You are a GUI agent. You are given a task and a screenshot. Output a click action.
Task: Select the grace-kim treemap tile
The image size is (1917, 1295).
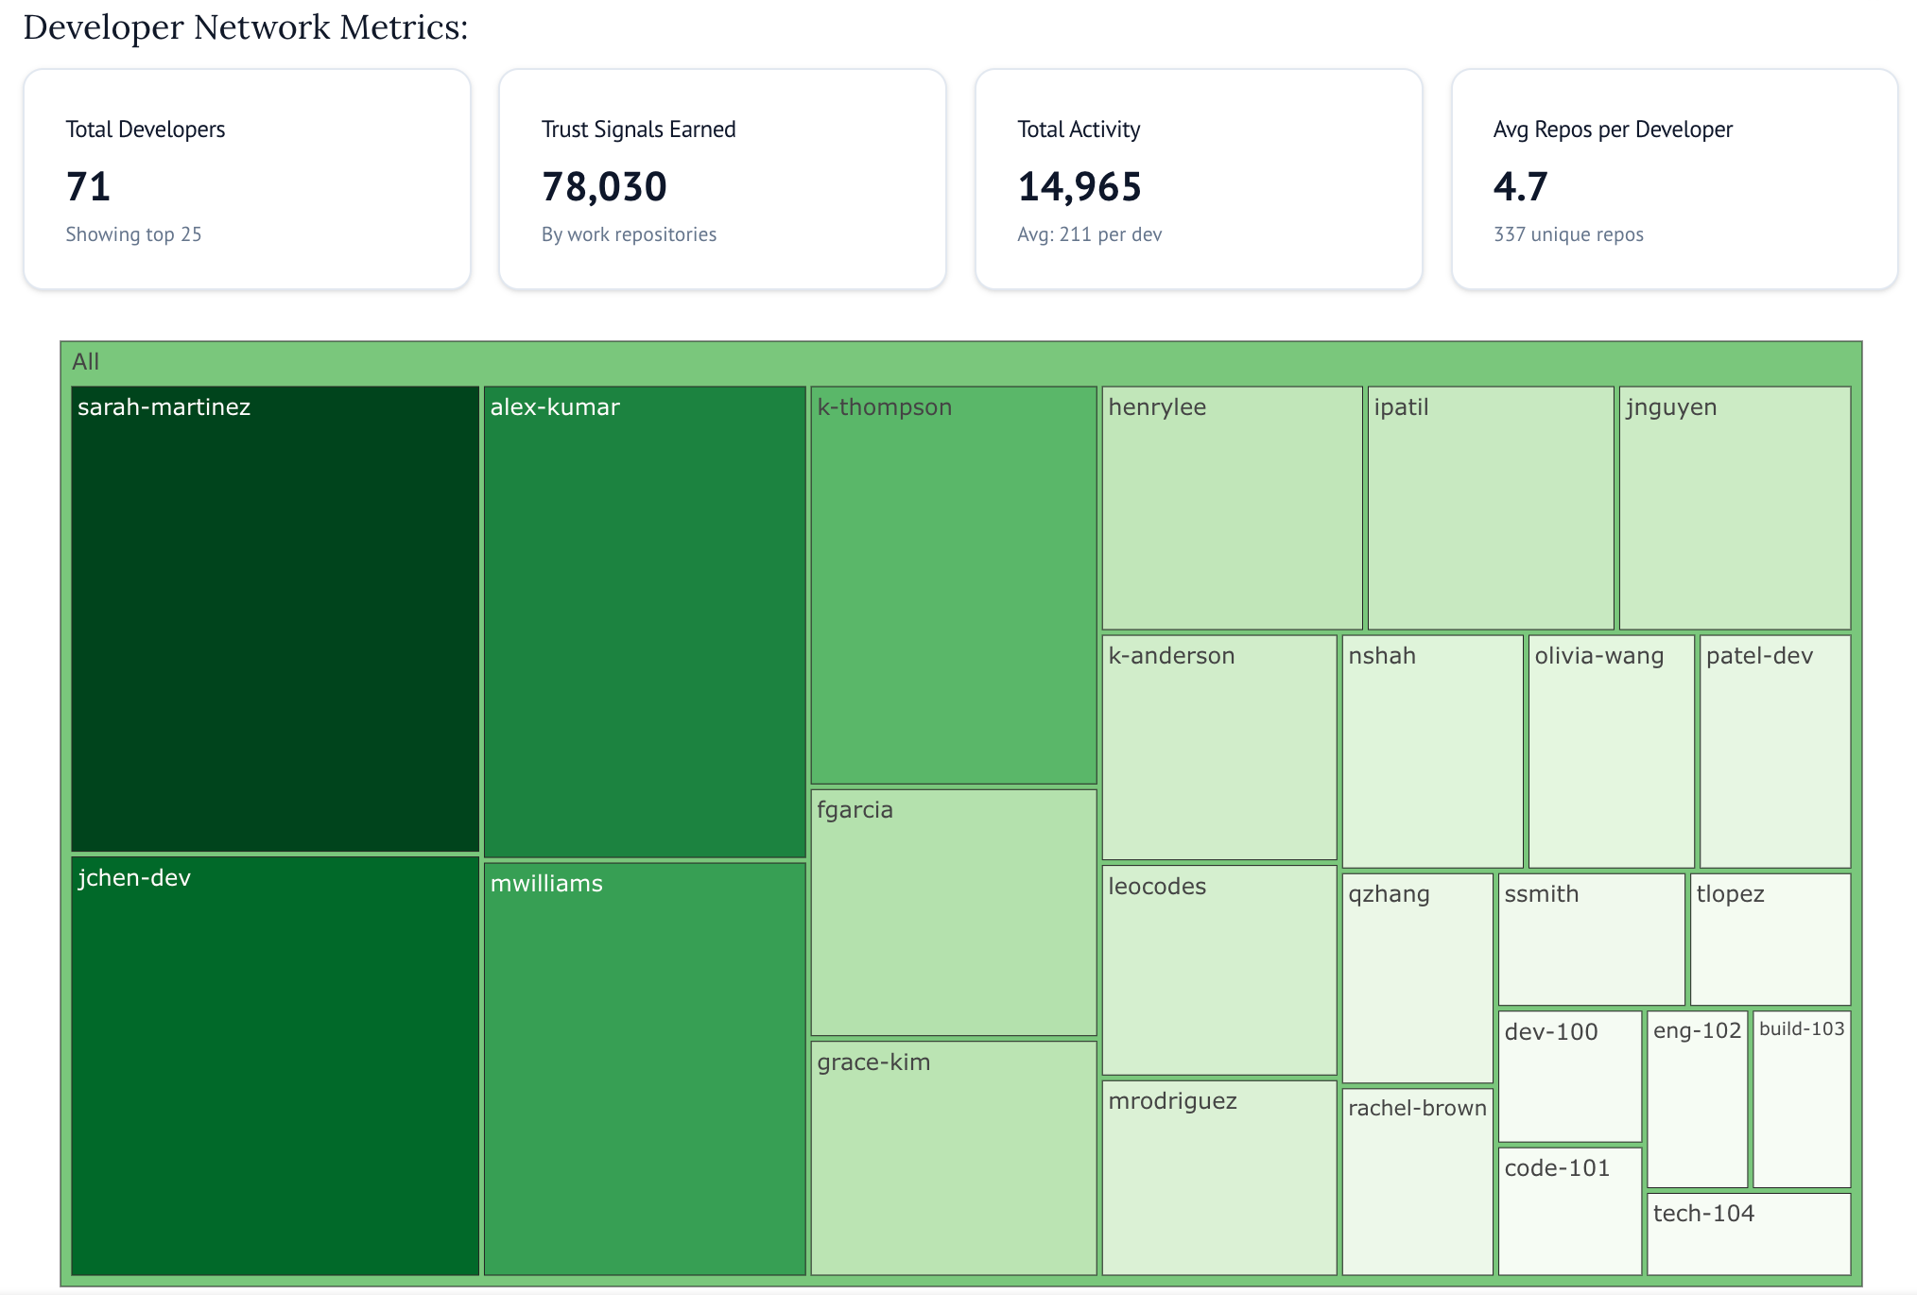coord(953,1158)
